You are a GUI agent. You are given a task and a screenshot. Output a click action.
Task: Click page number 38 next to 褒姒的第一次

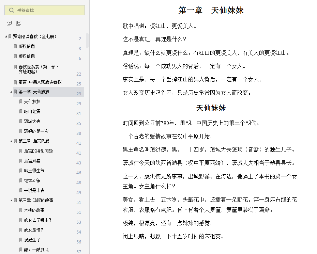[79, 133]
